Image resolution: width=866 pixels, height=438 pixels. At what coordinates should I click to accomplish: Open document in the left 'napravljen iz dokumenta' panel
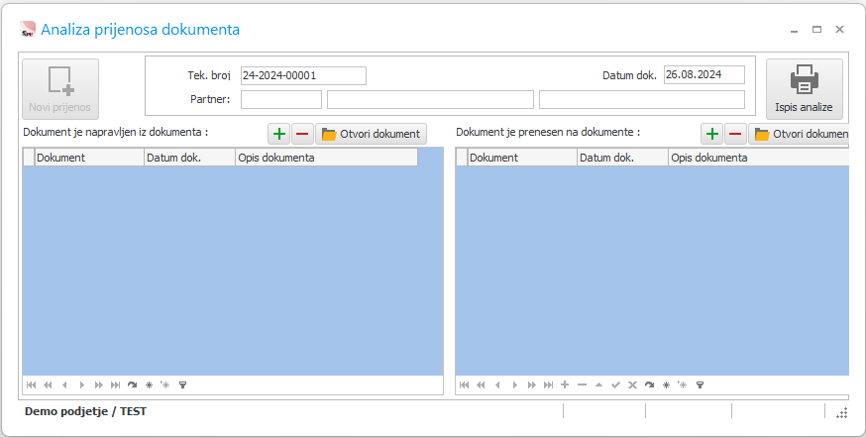coord(372,134)
